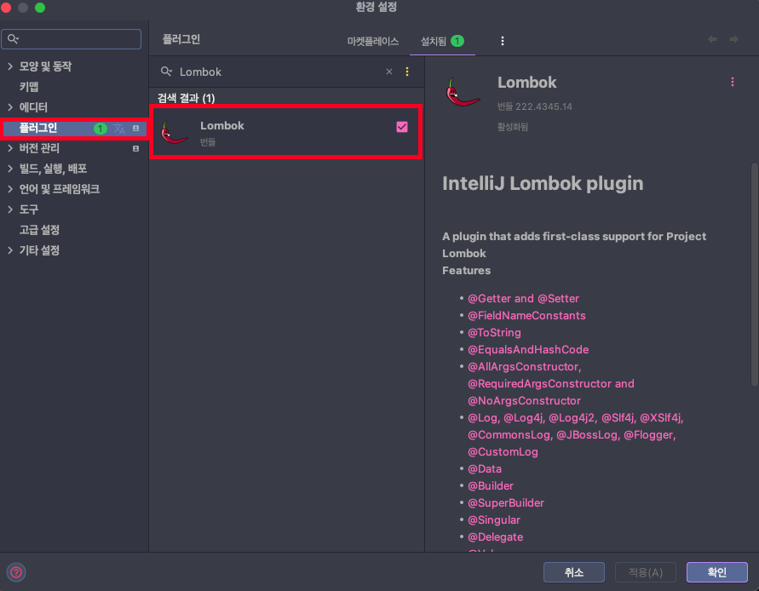Click the project-level icon in 플러그인 row
Viewport: 759px width, 591px height.
[136, 129]
